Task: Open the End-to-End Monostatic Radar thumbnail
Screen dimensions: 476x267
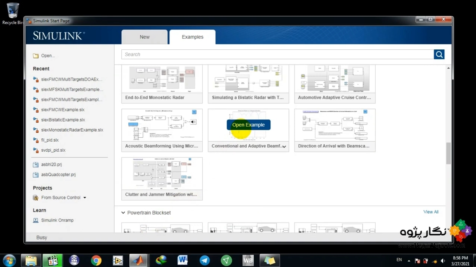Action: tap(162, 79)
